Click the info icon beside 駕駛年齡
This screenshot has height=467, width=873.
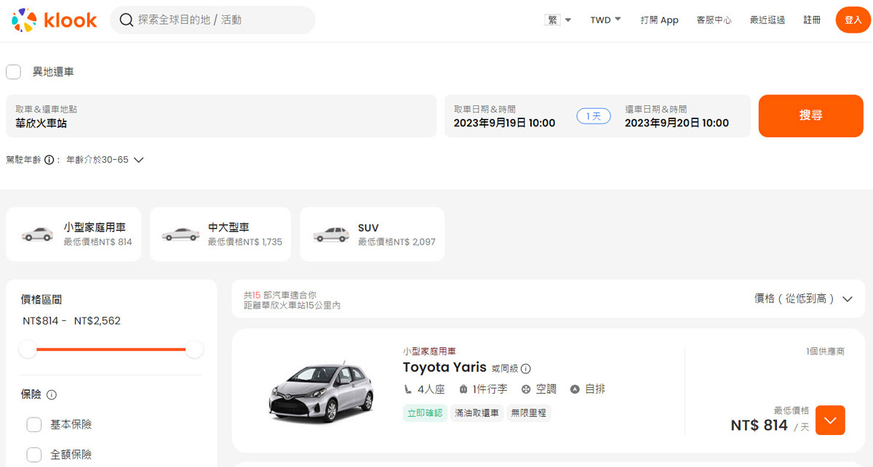(x=49, y=160)
